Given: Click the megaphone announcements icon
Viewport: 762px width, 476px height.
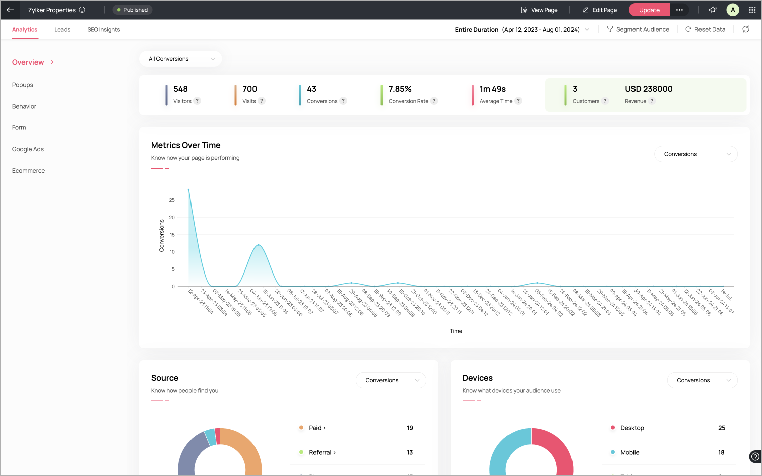Looking at the screenshot, I should (713, 10).
